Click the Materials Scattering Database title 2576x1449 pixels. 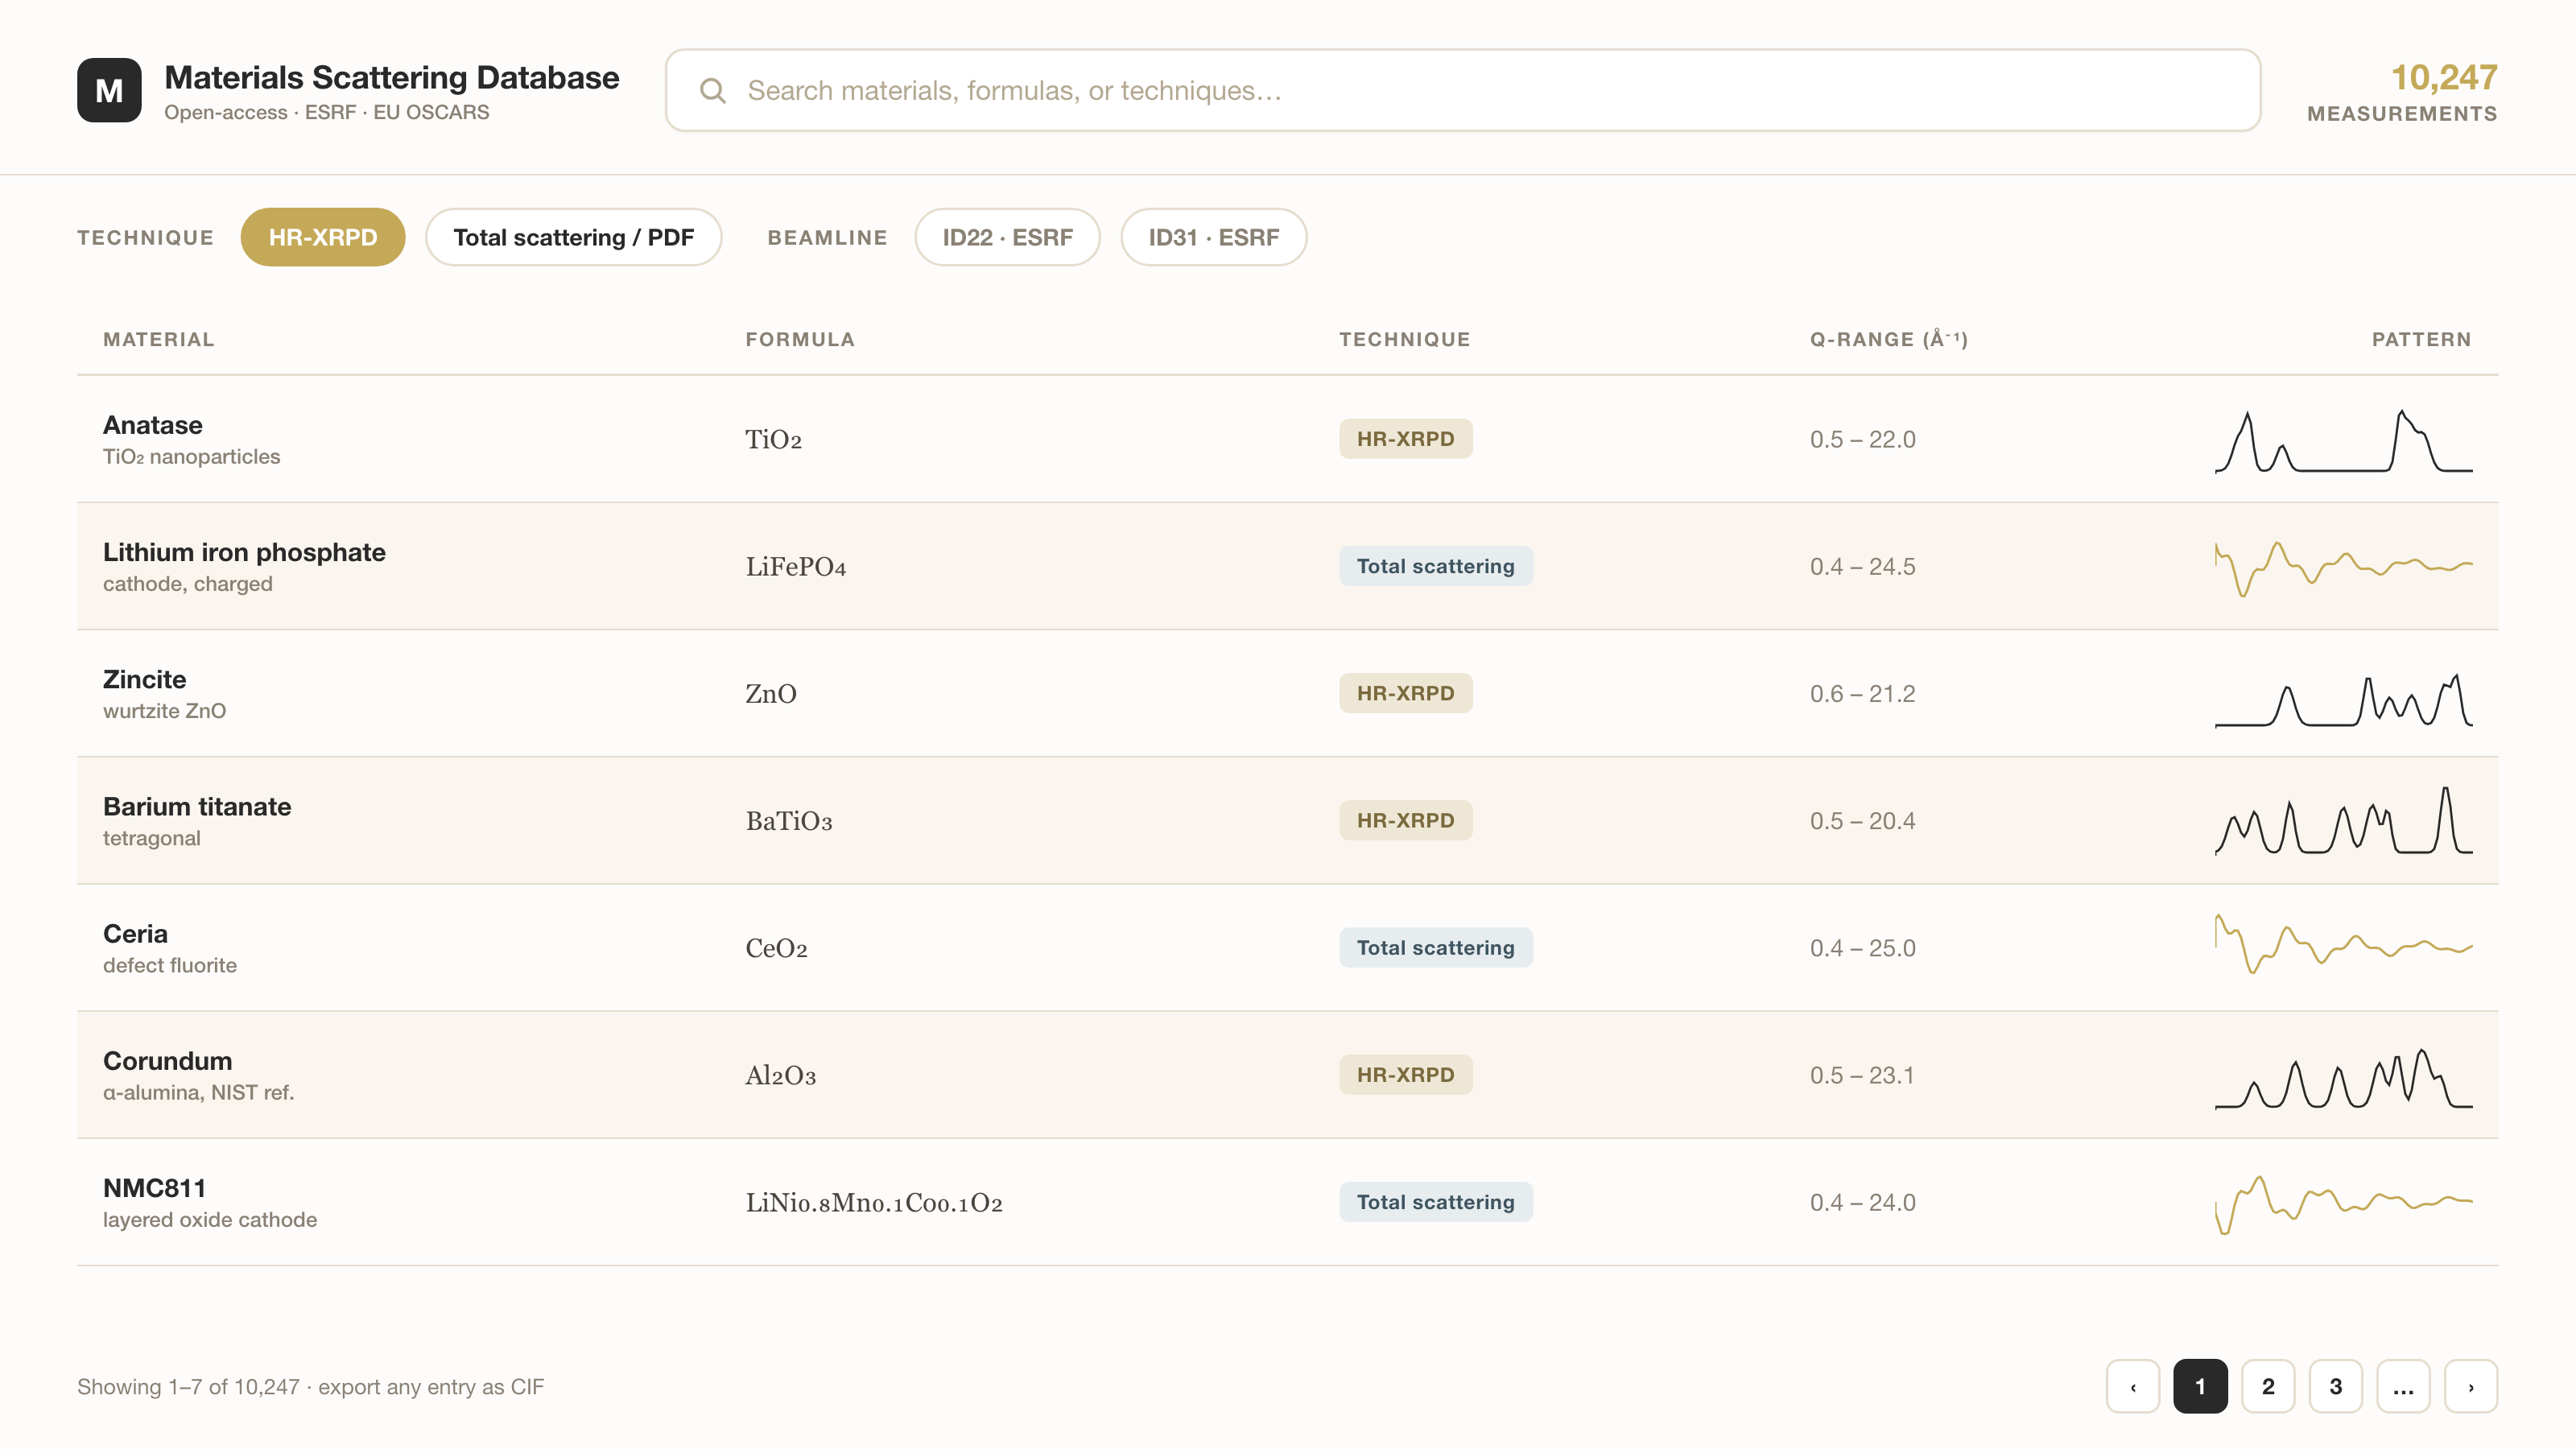coord(391,77)
